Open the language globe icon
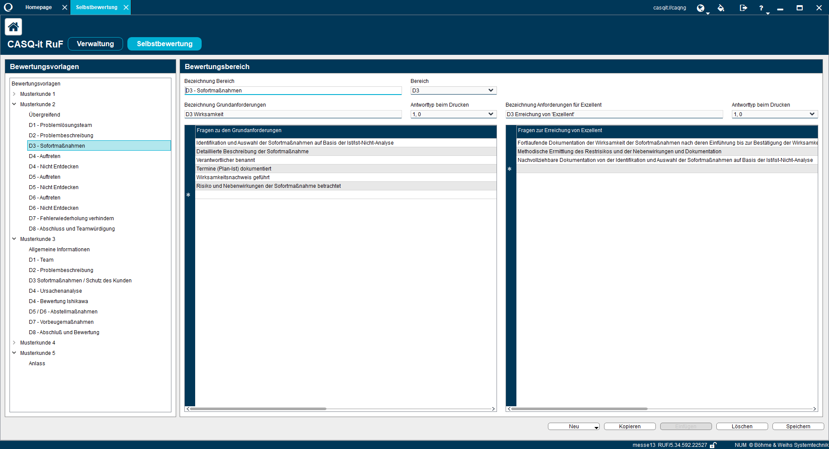The width and height of the screenshot is (829, 449). 700,7
